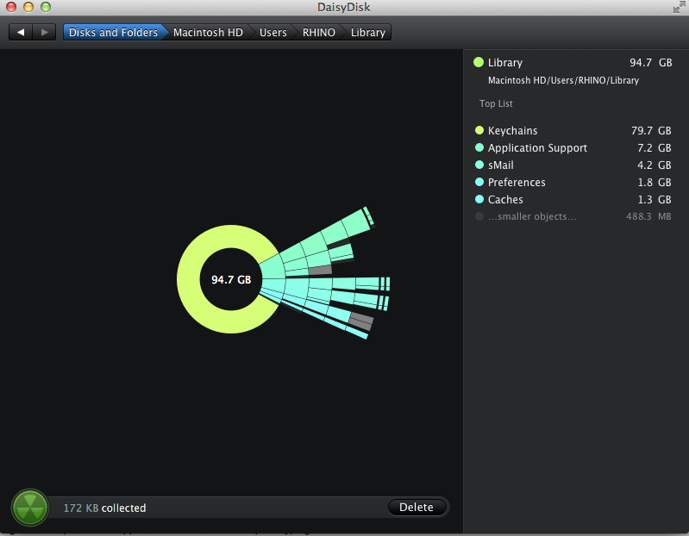
Task: Click the green dot beside Library heading
Action: coord(479,62)
